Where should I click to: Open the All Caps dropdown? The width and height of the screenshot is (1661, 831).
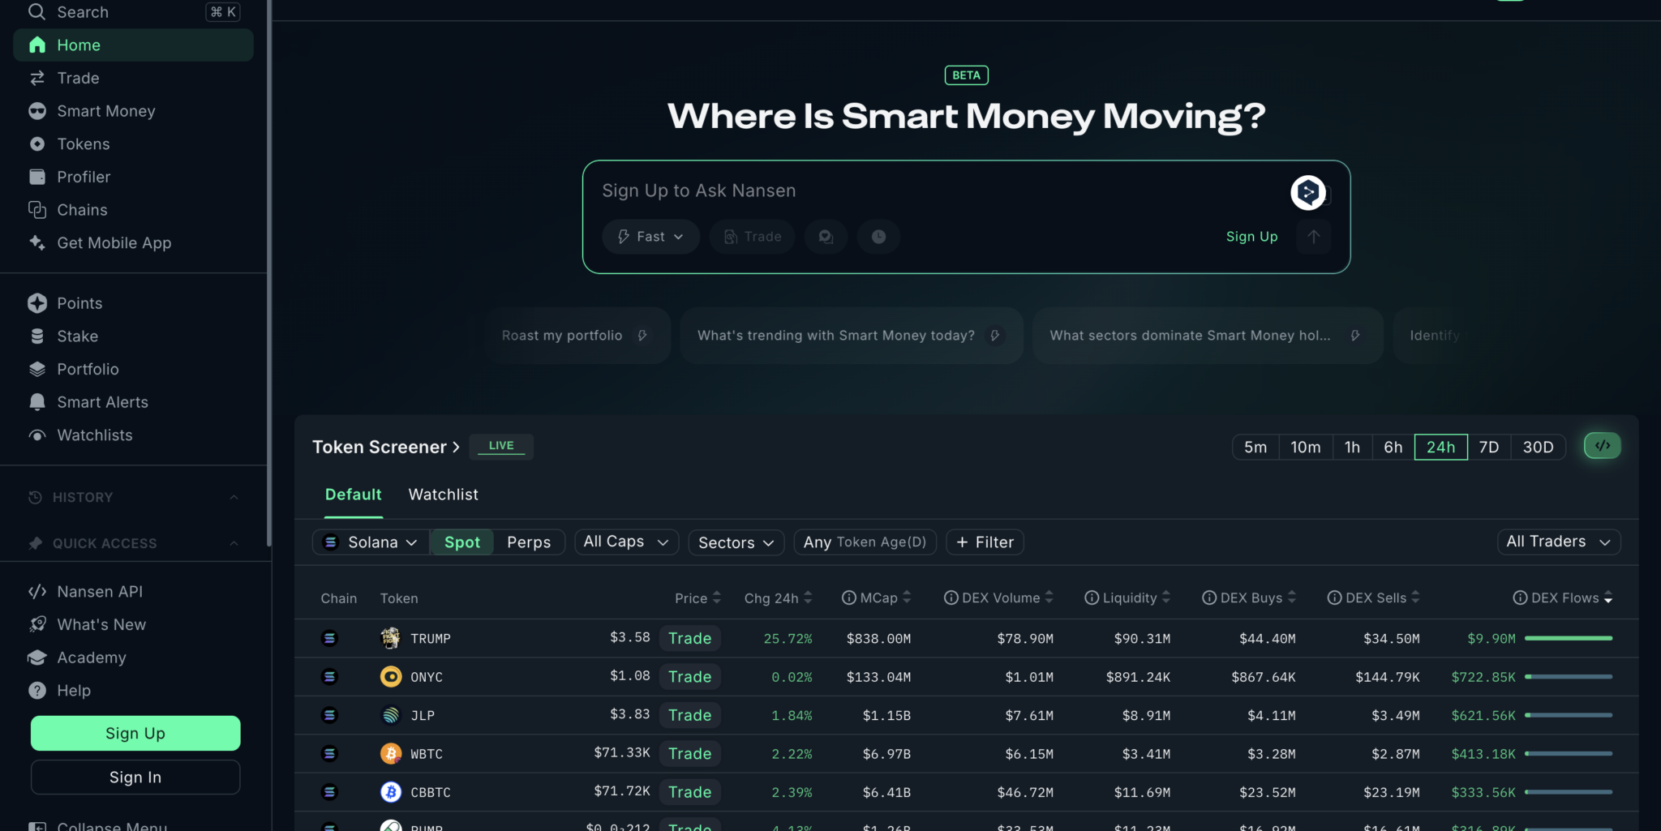click(x=626, y=542)
